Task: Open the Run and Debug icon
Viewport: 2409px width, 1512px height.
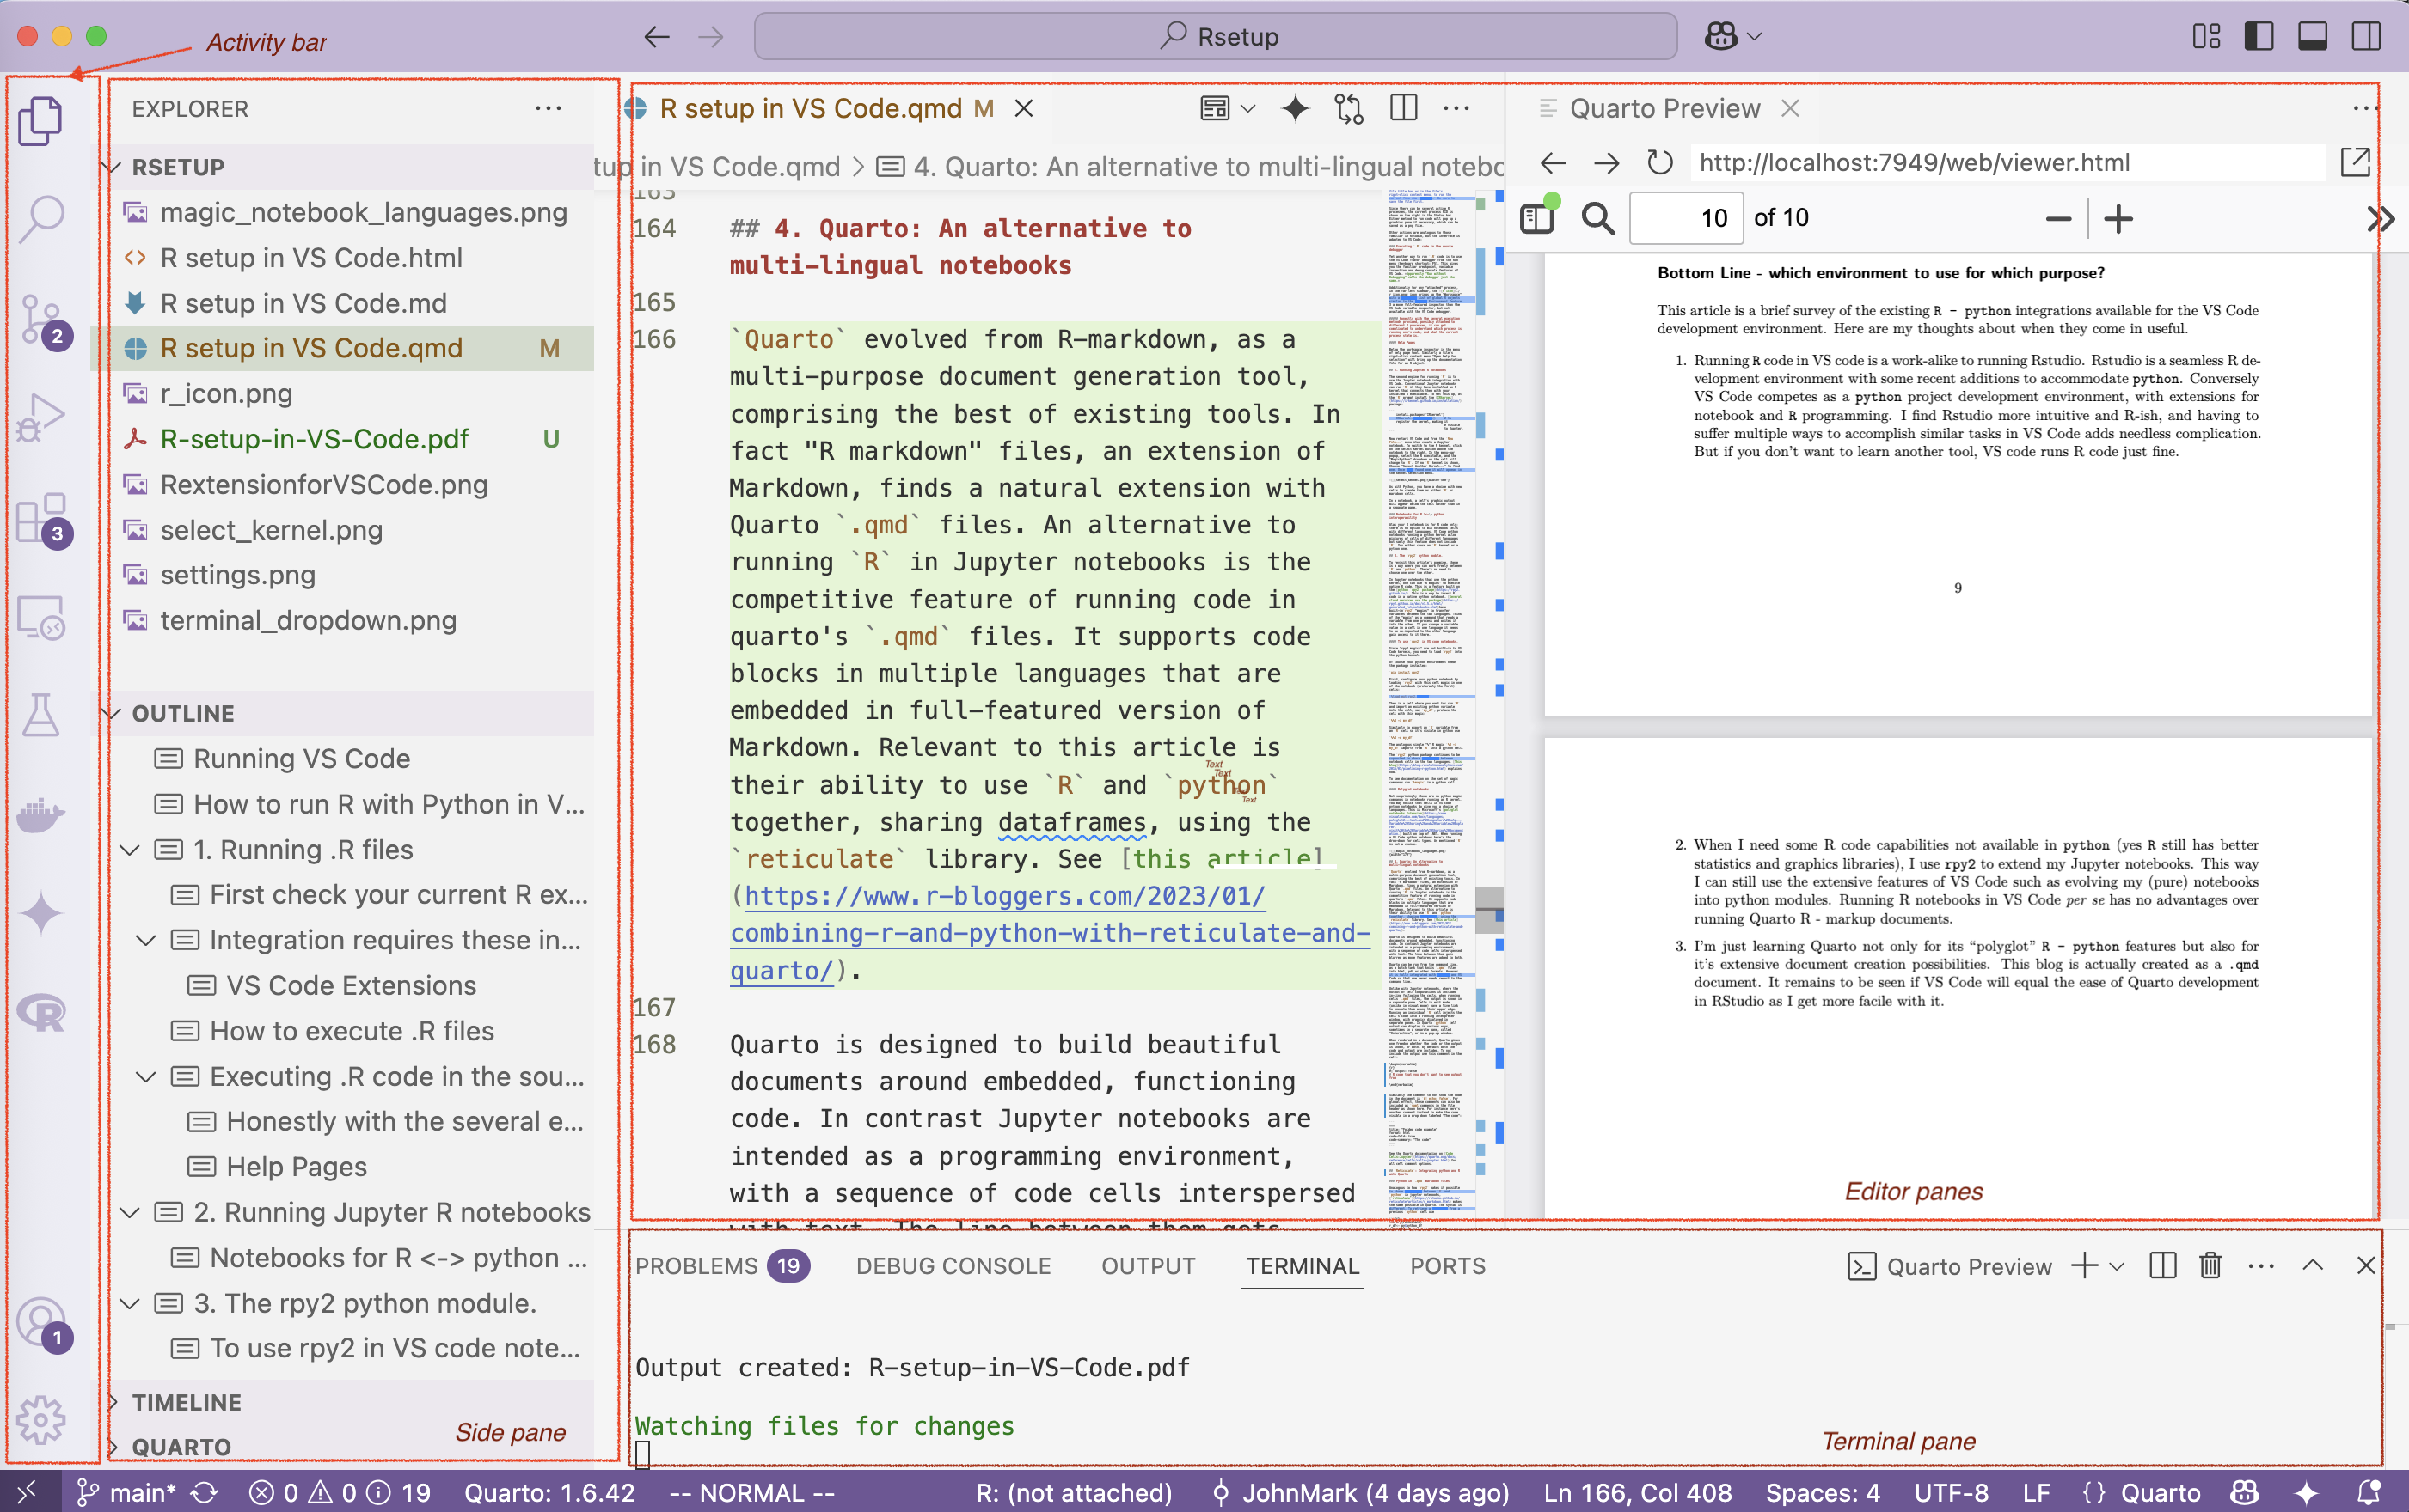Action: point(41,418)
